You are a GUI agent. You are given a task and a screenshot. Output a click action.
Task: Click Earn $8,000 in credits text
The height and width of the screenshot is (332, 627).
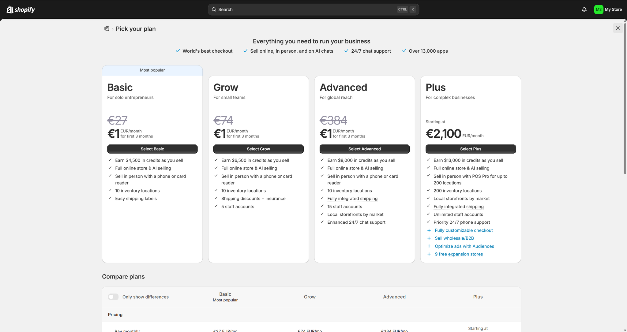361,160
